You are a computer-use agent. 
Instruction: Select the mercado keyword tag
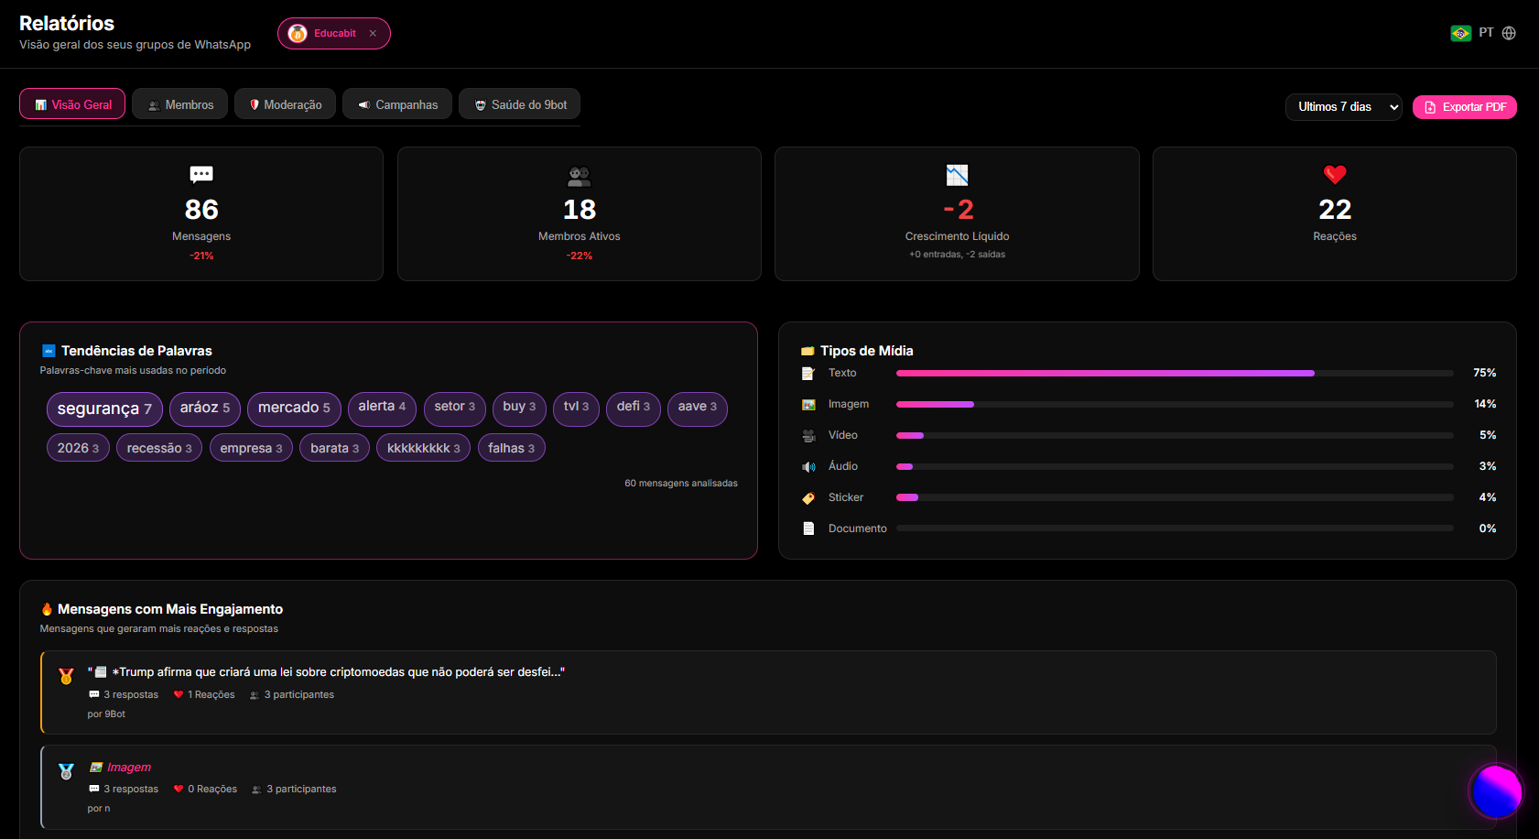[294, 409]
